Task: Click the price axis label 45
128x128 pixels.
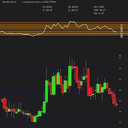Action: point(120,58)
